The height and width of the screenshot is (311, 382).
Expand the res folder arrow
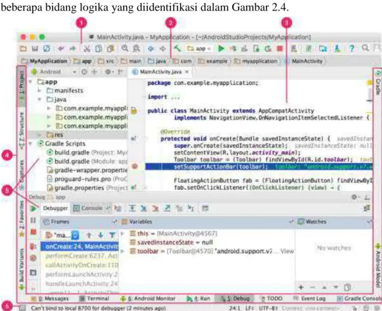click(39, 135)
